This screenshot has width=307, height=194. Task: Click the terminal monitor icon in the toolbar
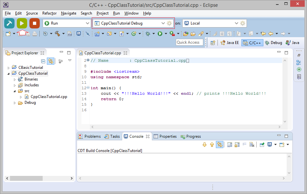coord(79,34)
